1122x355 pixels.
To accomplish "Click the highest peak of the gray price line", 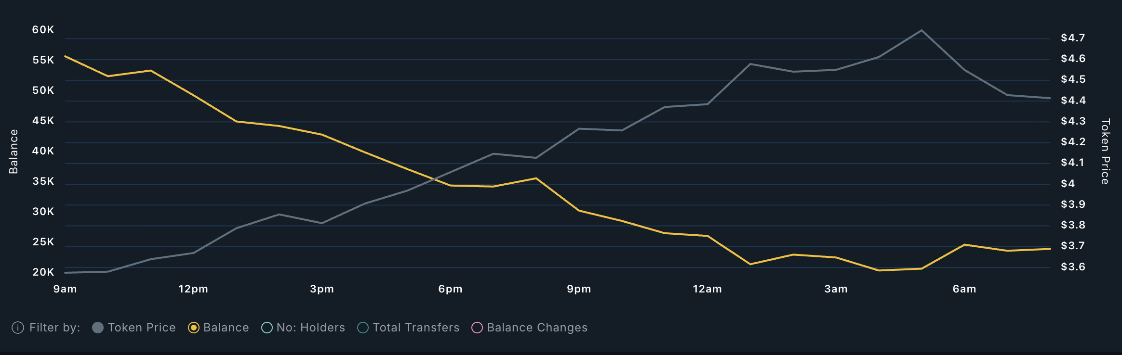I will [922, 31].
